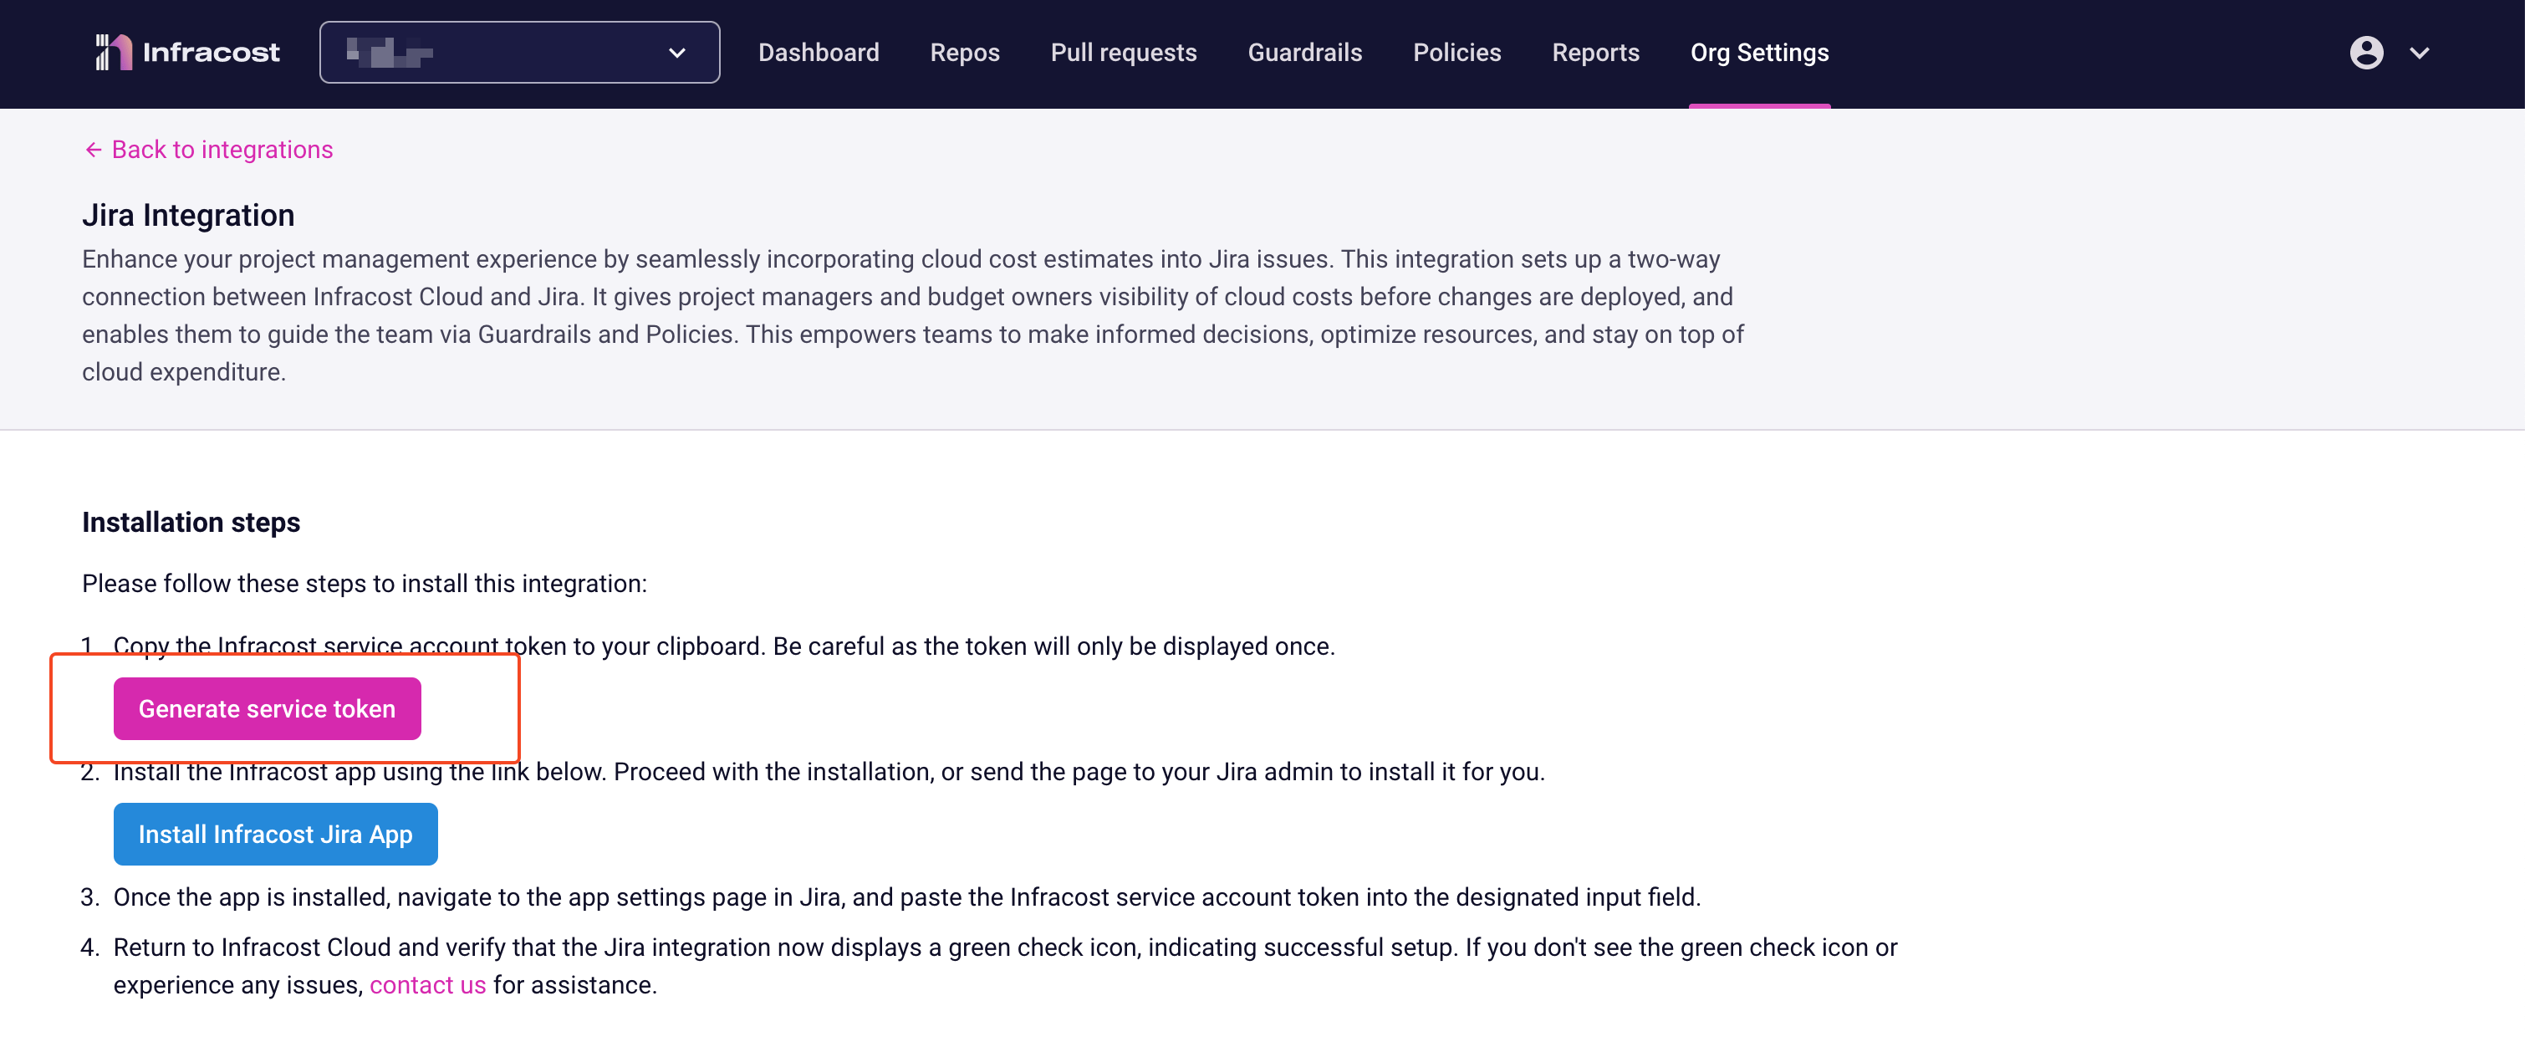
Task: Click the Infracost logo icon
Action: coord(113,52)
